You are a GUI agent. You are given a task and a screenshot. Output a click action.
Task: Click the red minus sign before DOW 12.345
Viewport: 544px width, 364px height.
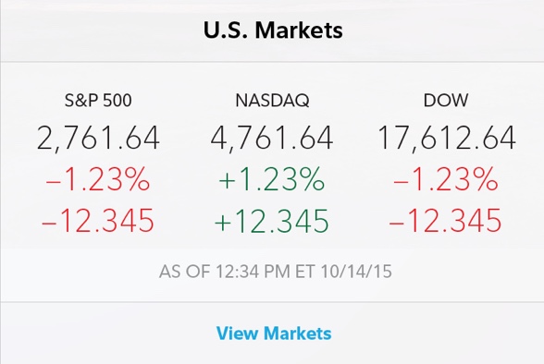397,223
